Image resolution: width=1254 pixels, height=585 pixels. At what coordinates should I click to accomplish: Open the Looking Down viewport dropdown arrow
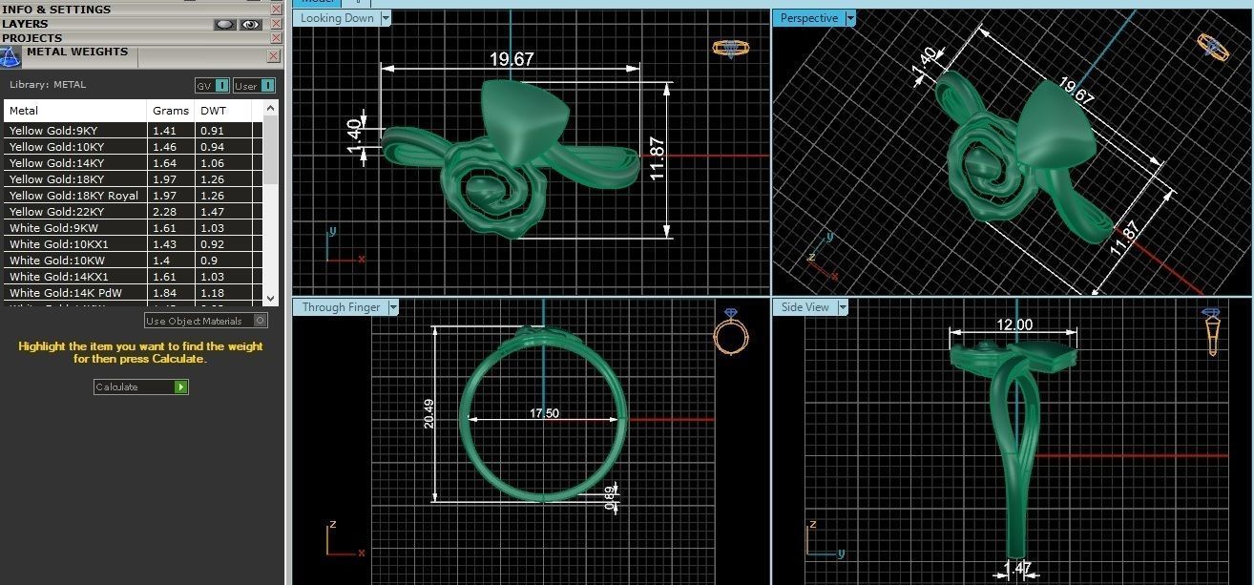(x=386, y=18)
